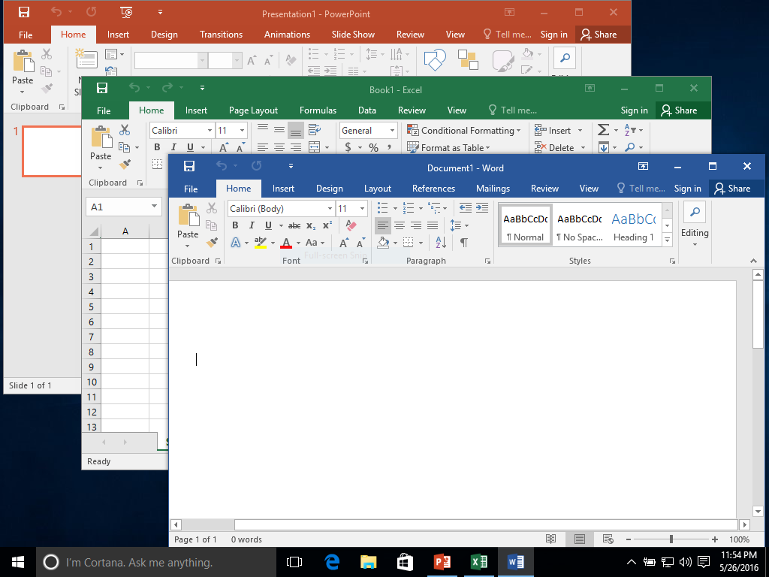Open Word font name dropdown
Image resolution: width=769 pixels, height=577 pixels.
click(x=330, y=209)
